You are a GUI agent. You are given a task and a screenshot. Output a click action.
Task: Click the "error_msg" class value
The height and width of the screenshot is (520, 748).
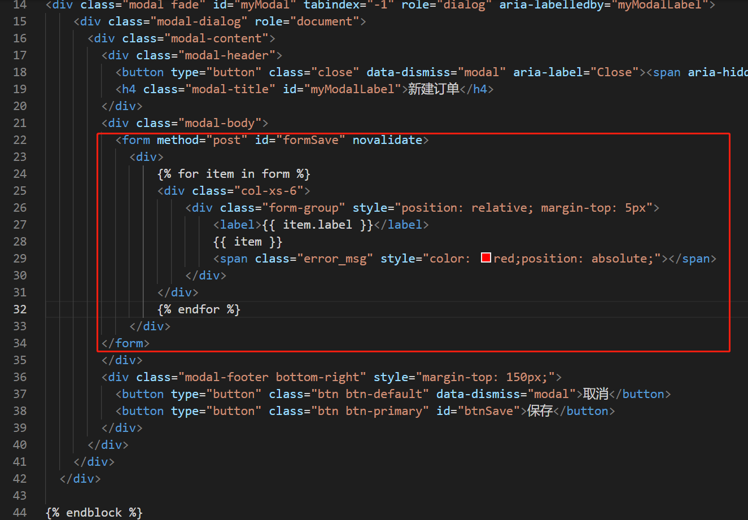pos(335,258)
